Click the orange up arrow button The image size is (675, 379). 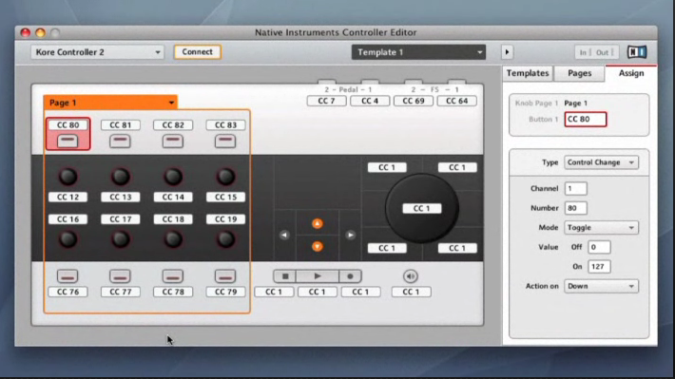point(318,223)
